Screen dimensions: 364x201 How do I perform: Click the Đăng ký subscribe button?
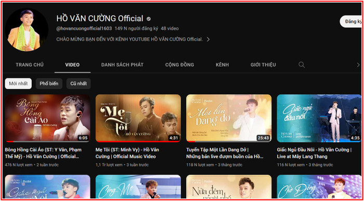point(352,22)
